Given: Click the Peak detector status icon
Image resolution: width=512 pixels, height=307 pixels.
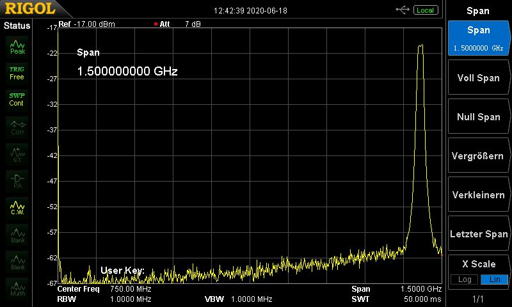Looking at the screenshot, I should tap(17, 47).
